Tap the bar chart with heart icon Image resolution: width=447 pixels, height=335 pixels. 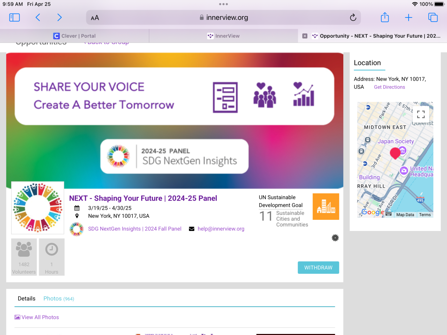point(303,94)
